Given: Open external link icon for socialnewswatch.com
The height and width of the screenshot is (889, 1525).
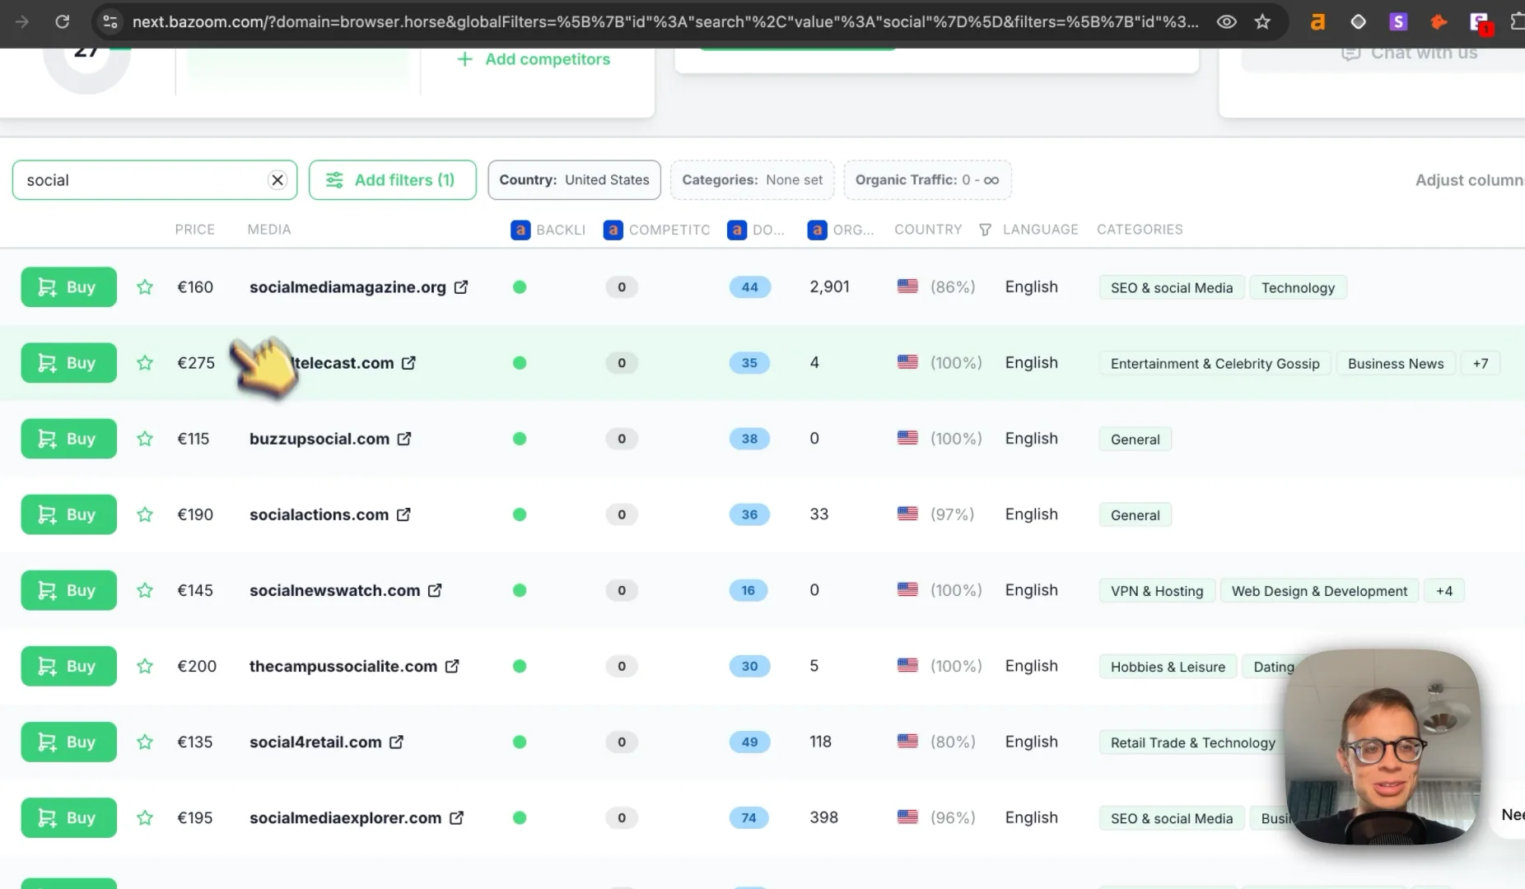Looking at the screenshot, I should click(x=435, y=590).
